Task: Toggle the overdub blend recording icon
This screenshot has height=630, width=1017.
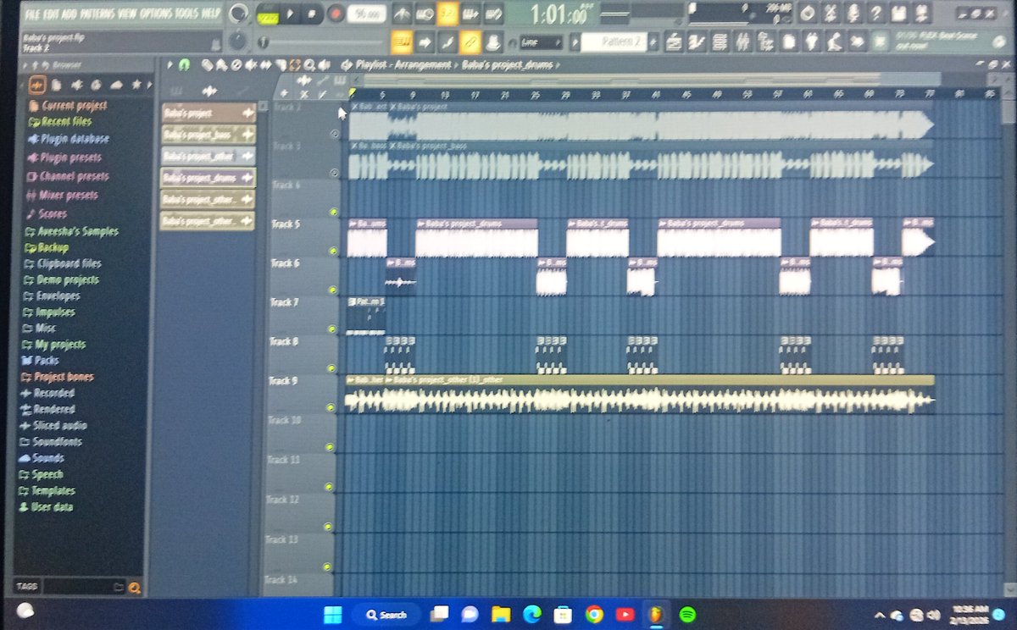Action: [470, 14]
